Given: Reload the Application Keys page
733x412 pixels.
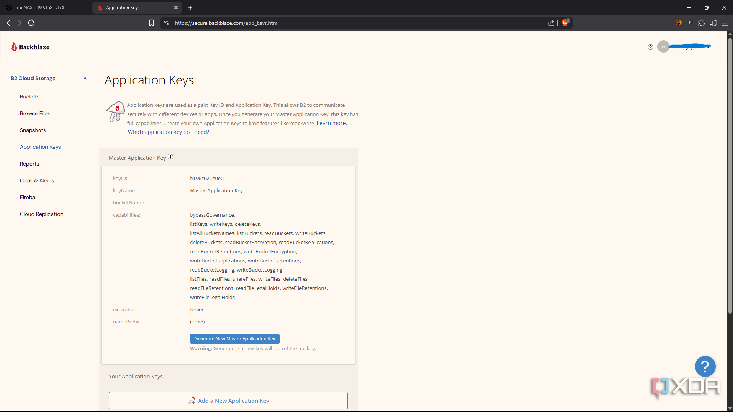Looking at the screenshot, I should [x=31, y=23].
